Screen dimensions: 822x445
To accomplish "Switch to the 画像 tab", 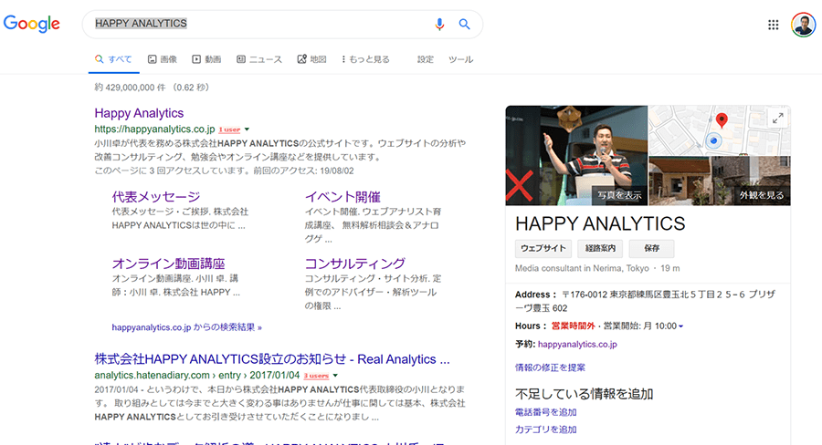I will coord(163,59).
